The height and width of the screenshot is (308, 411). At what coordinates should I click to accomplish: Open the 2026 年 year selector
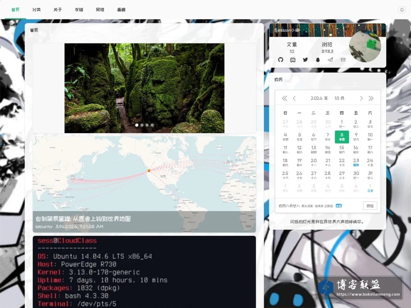pyautogui.click(x=319, y=98)
